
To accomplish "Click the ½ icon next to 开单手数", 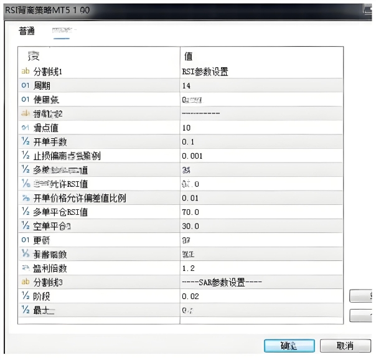I will tap(26, 142).
